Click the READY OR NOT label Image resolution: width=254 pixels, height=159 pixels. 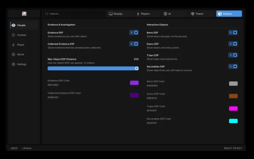(x=233, y=148)
